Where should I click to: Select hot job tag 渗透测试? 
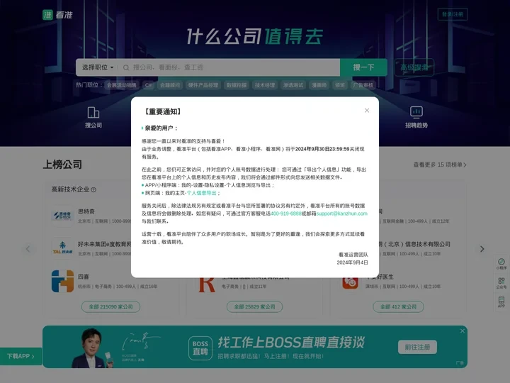pos(293,85)
